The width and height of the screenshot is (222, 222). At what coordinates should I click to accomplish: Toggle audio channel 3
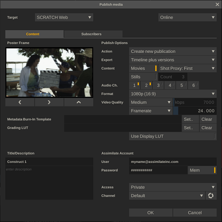(159, 85)
